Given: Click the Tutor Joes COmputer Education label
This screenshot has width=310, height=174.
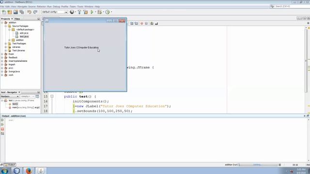Looking at the screenshot, I should [x=81, y=47].
